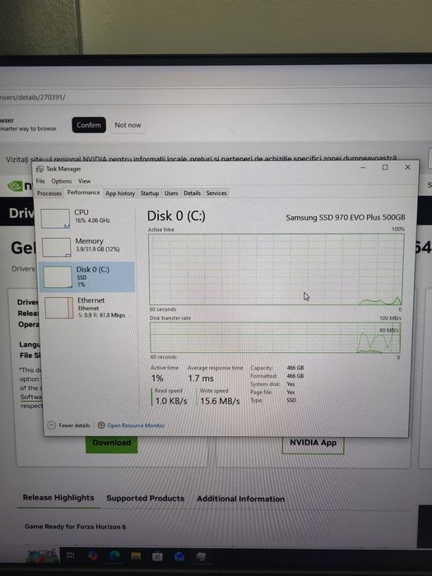Click the Disk 0 (C:) heading text
This screenshot has width=432, height=576.
[x=176, y=216]
